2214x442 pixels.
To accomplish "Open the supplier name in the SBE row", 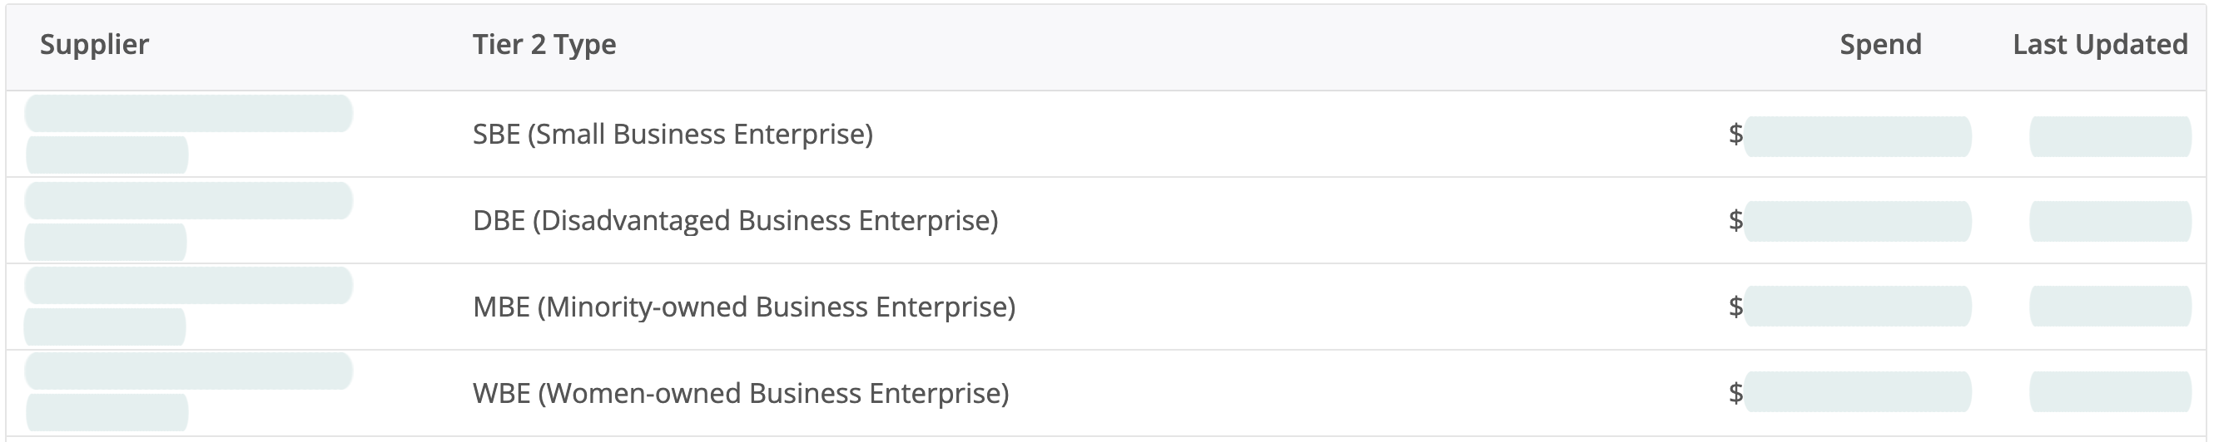I will (188, 114).
